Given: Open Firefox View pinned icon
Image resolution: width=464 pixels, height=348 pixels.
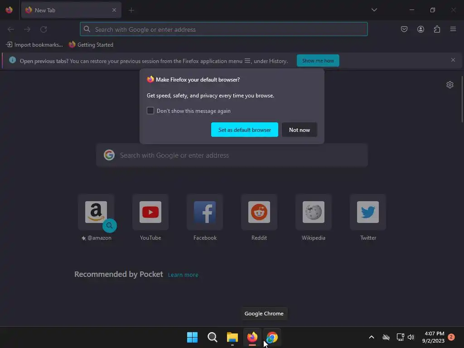Looking at the screenshot, I should tap(9, 10).
